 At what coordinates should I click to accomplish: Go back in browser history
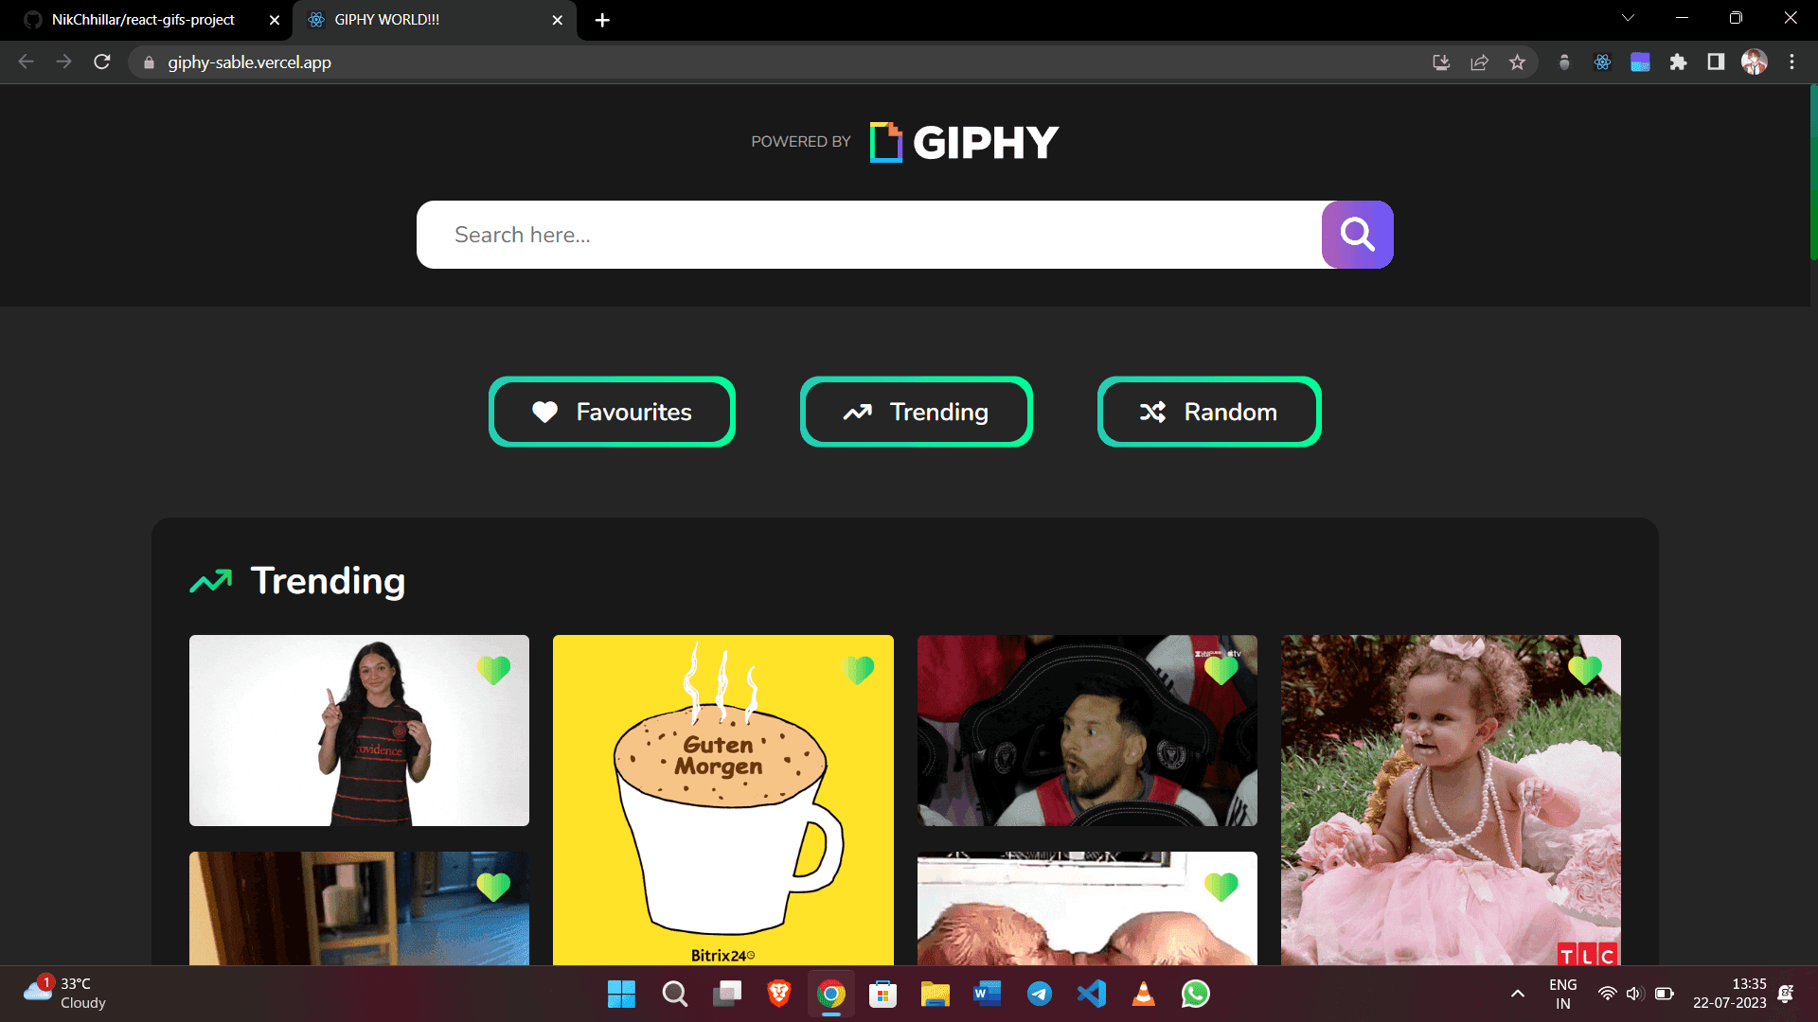tap(27, 62)
